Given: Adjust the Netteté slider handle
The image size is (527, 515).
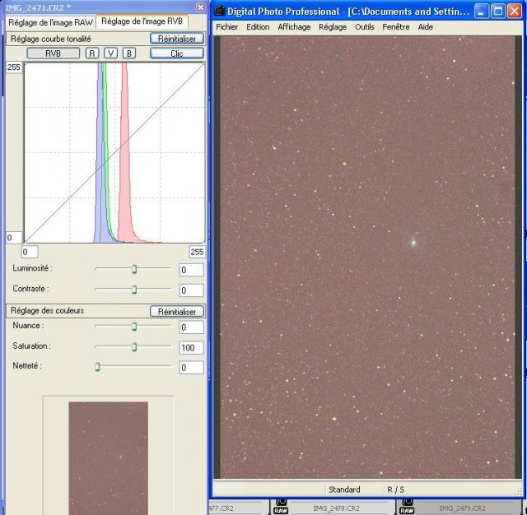Looking at the screenshot, I should pyautogui.click(x=97, y=367).
